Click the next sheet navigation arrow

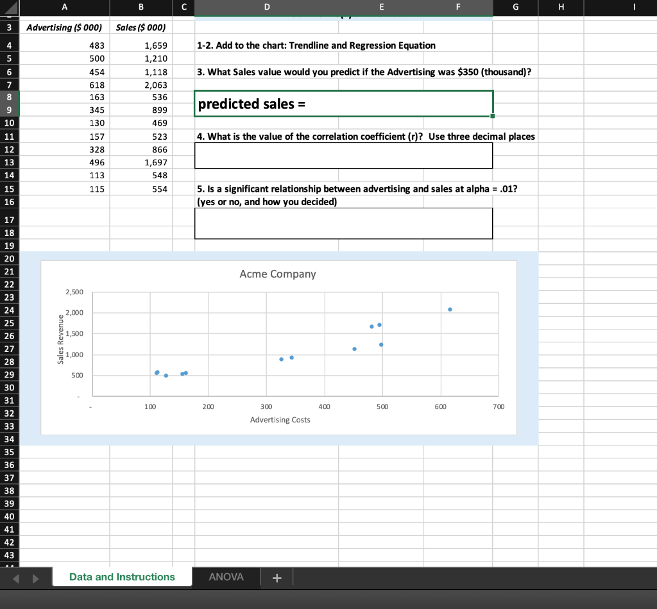36,578
